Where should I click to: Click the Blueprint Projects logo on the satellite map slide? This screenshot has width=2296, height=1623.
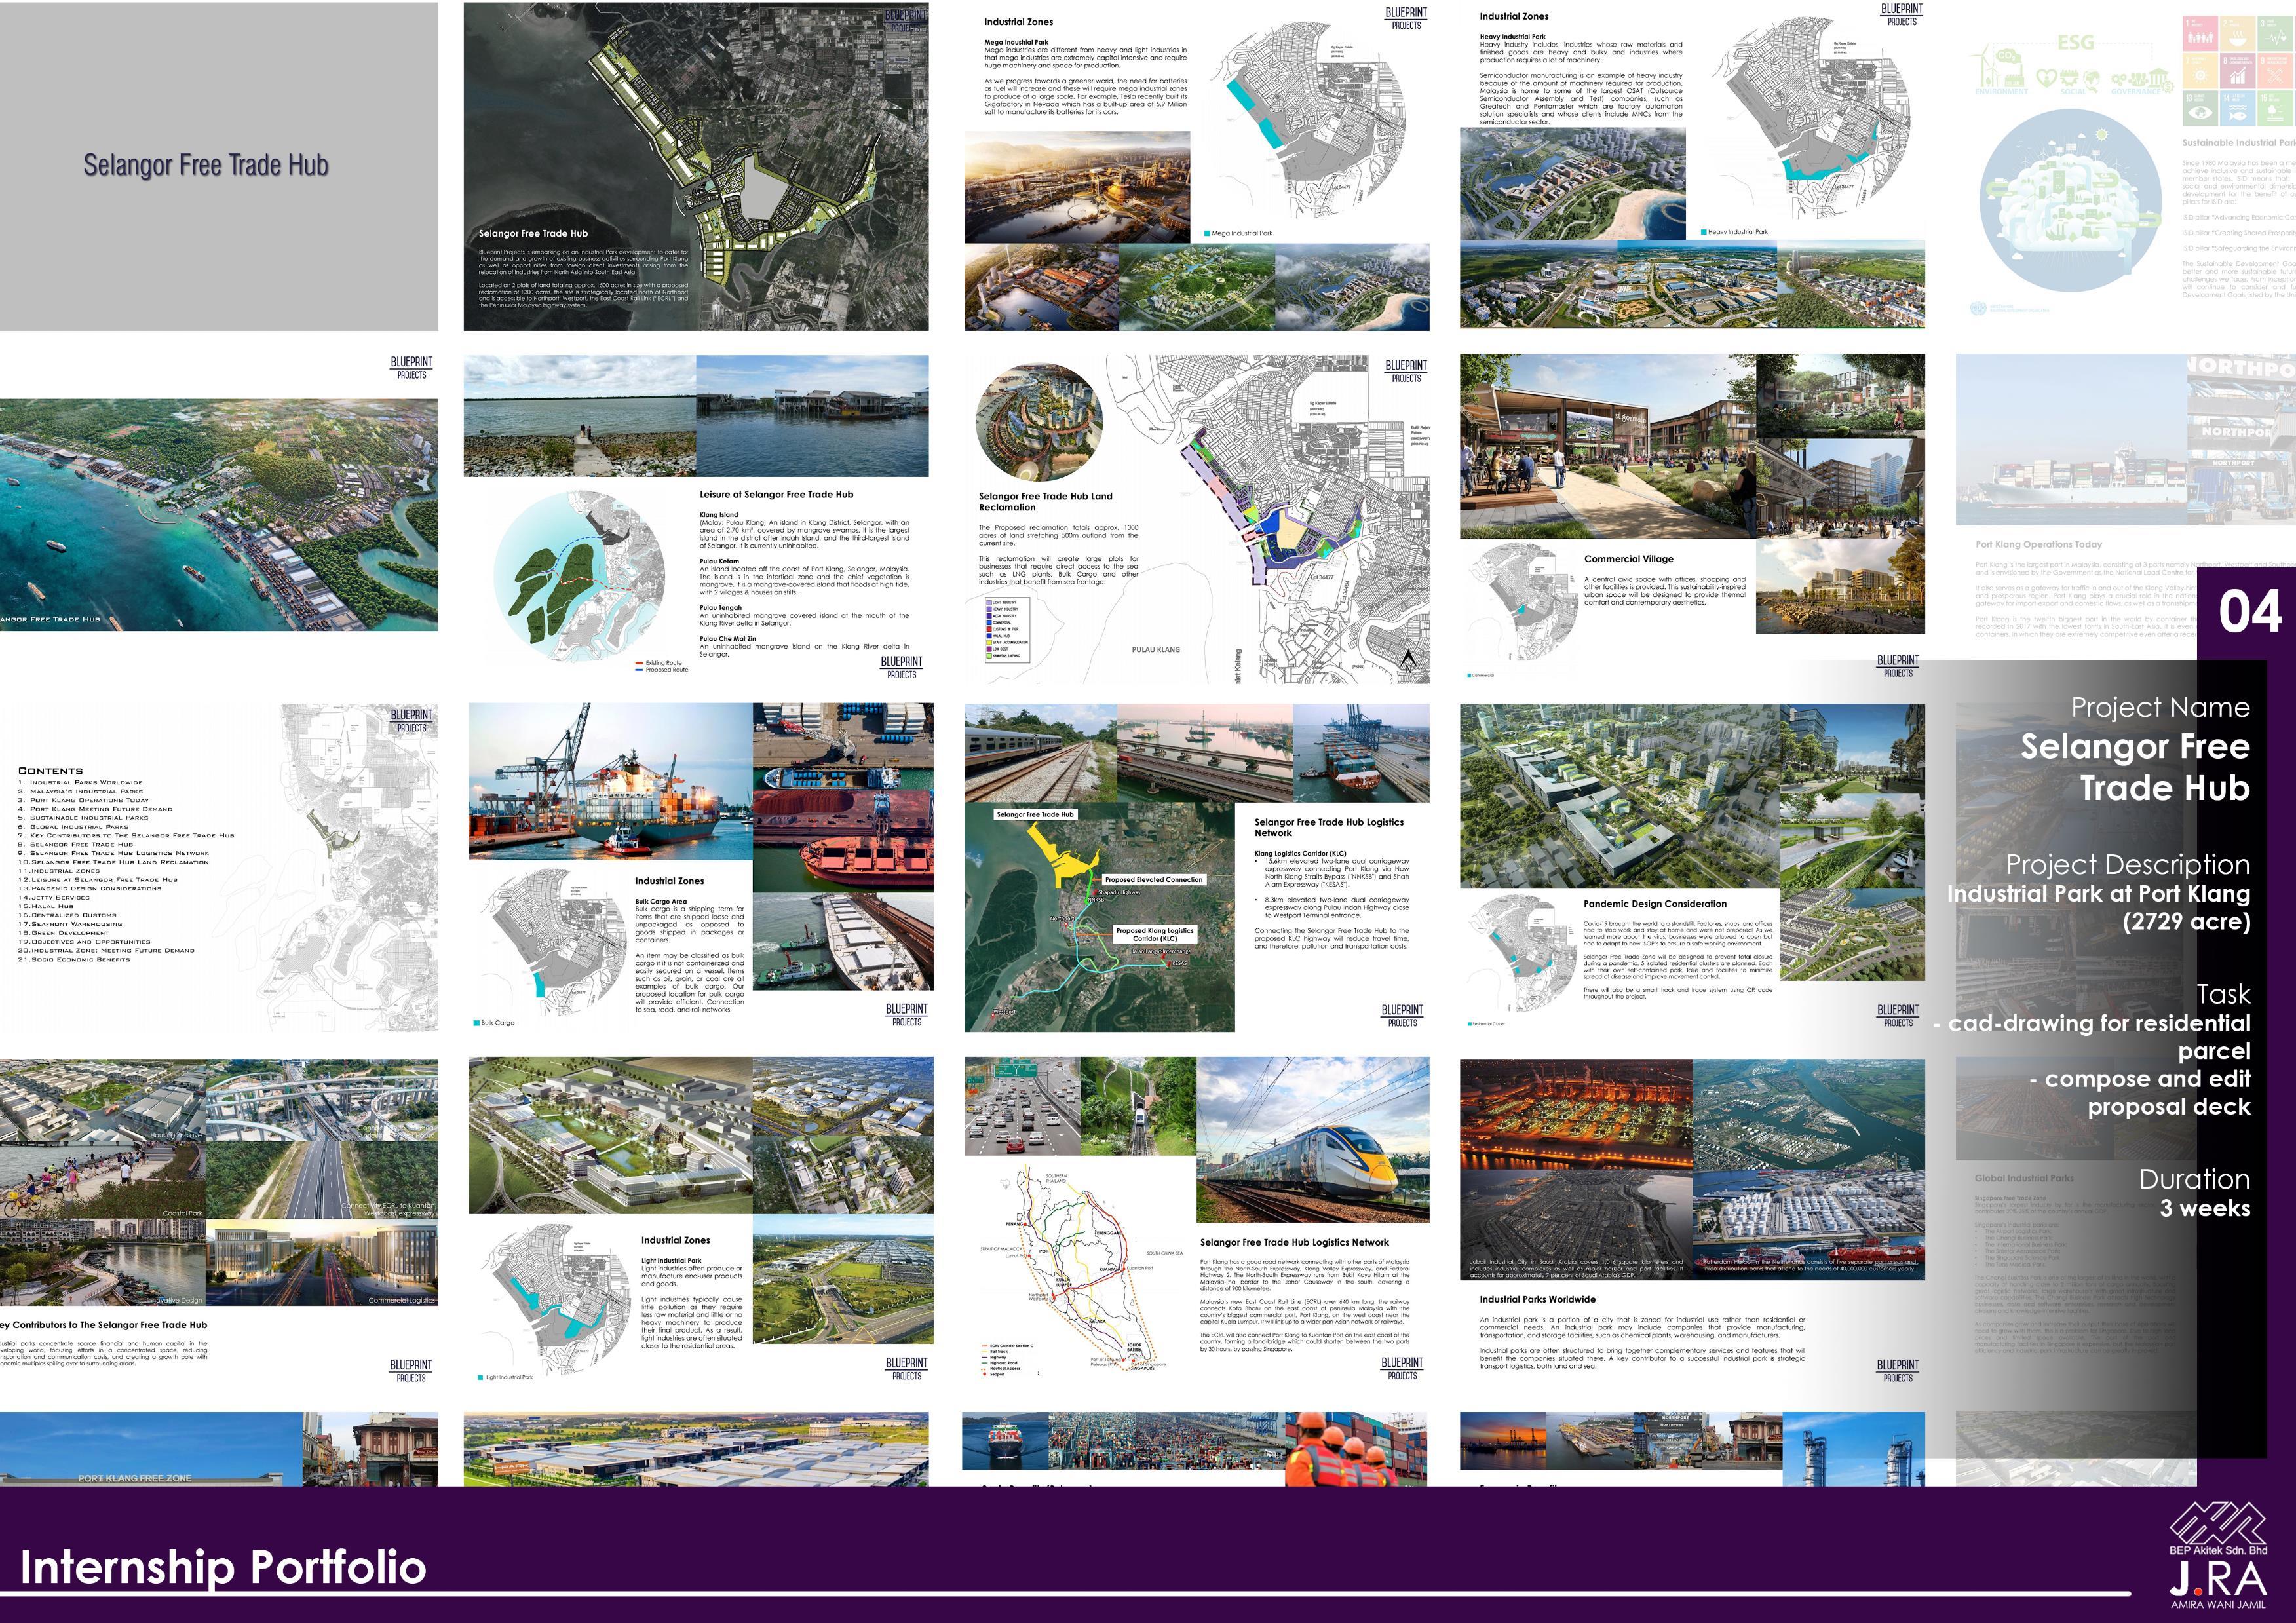coord(904,21)
